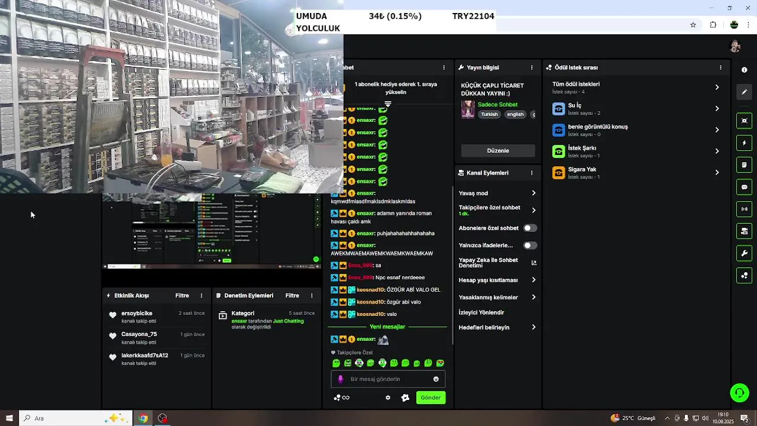The height and width of the screenshot is (426, 757).
Task: Select the lightning bolt sidebar icon
Action: pyautogui.click(x=744, y=143)
